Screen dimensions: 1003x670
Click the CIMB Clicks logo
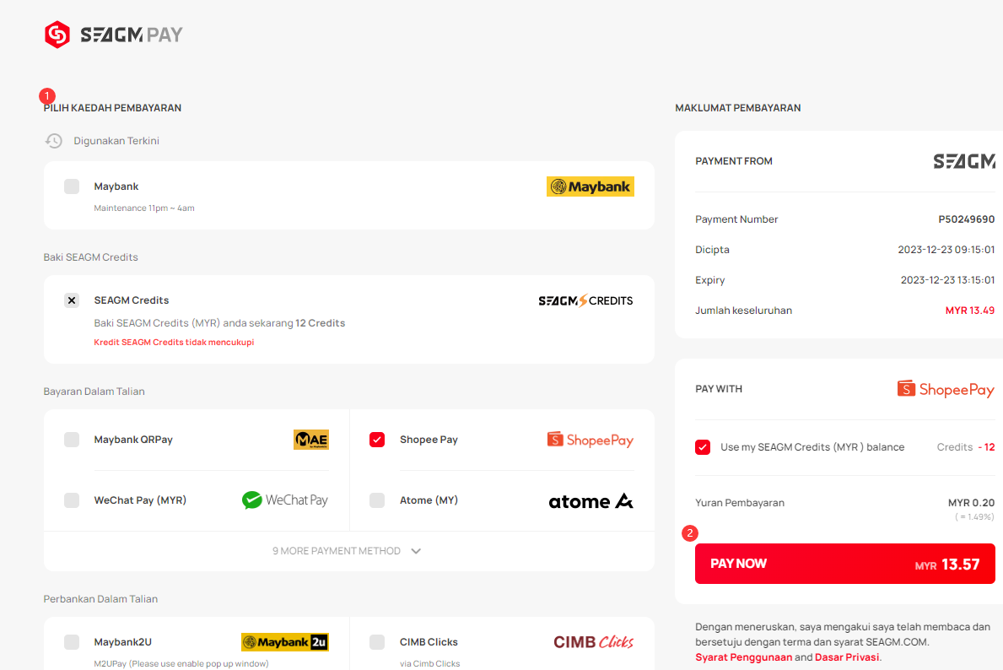pos(593,642)
